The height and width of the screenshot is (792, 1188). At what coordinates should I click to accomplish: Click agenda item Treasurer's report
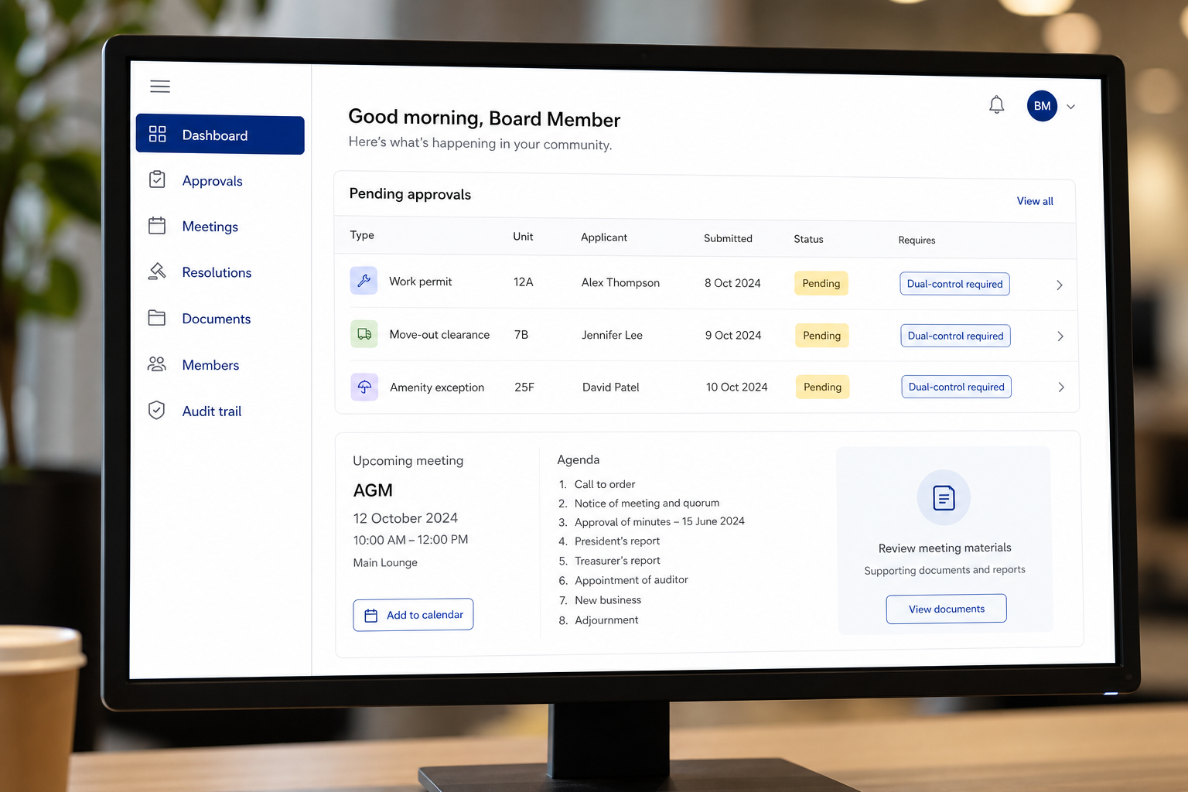(x=617, y=561)
